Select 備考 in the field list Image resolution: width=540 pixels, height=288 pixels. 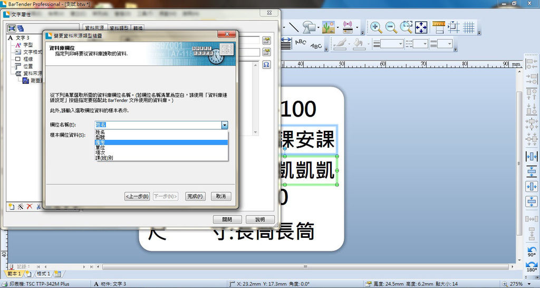[x=161, y=142]
